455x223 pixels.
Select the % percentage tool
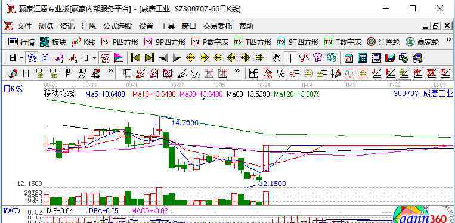coord(281,74)
